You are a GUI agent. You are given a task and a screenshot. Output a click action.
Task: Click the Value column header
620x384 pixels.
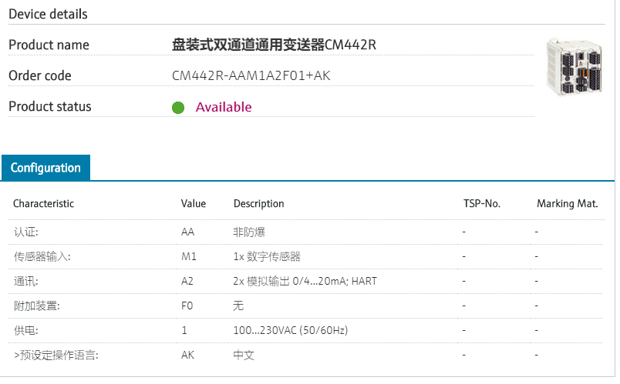[194, 204]
